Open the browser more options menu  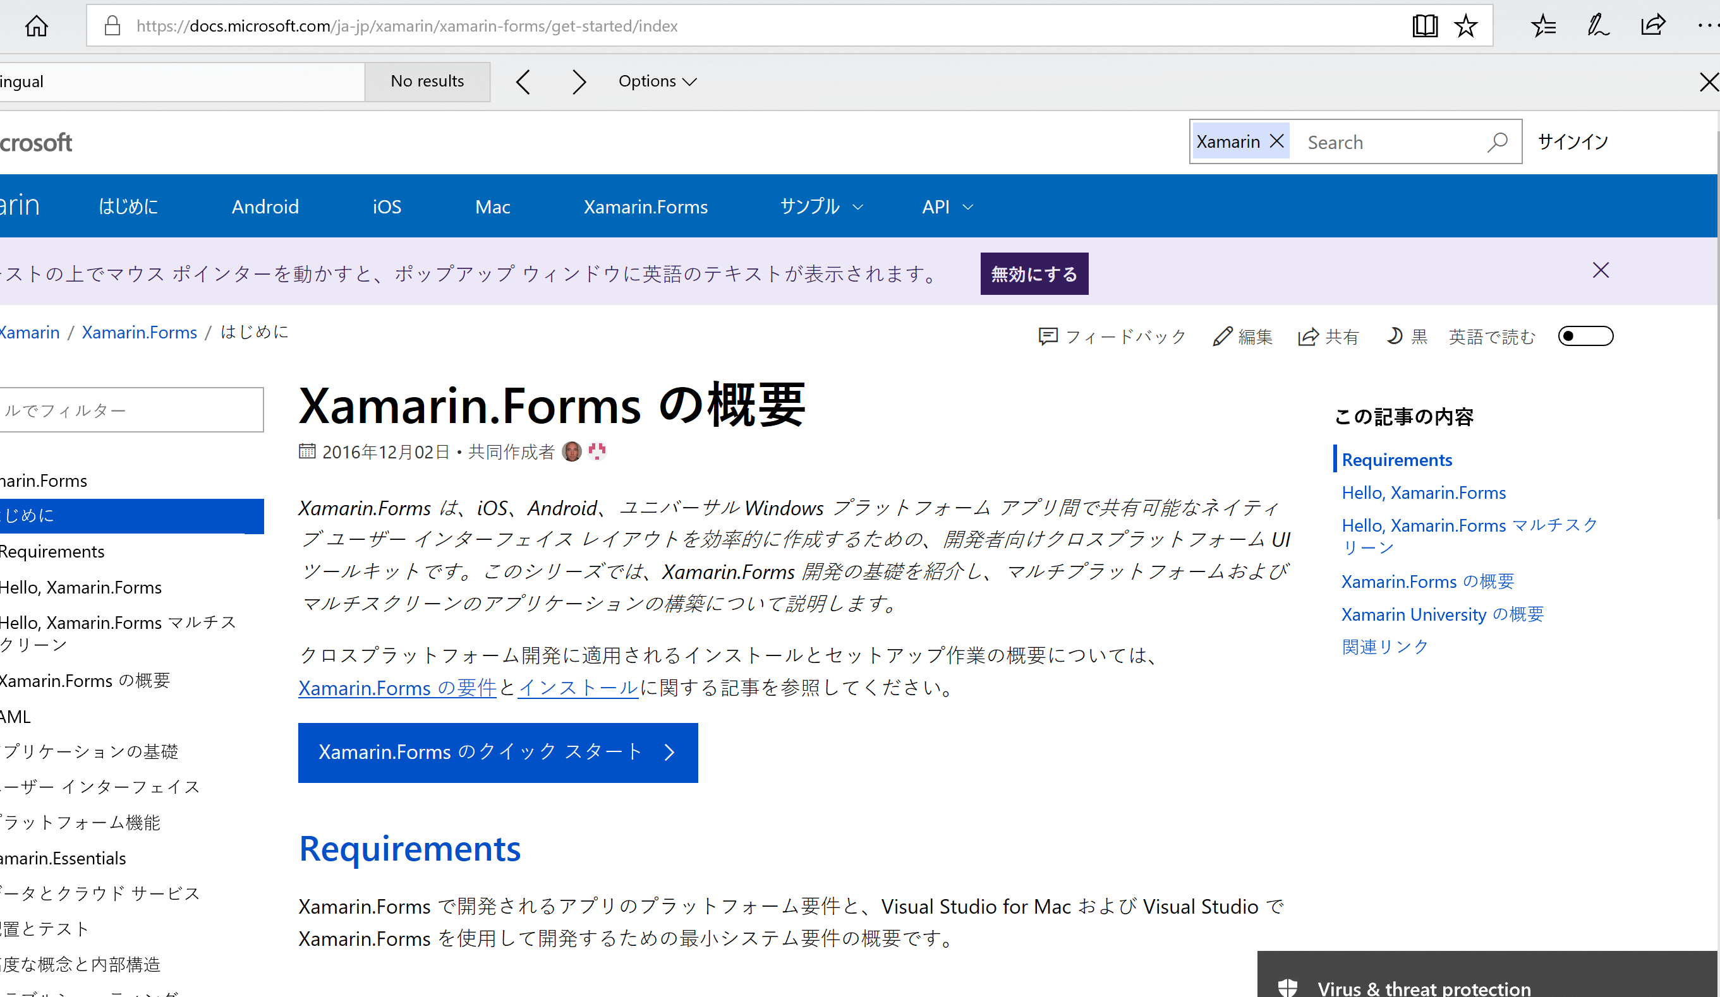tap(1709, 26)
